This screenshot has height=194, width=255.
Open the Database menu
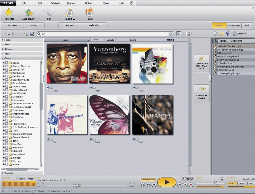coord(55,3)
